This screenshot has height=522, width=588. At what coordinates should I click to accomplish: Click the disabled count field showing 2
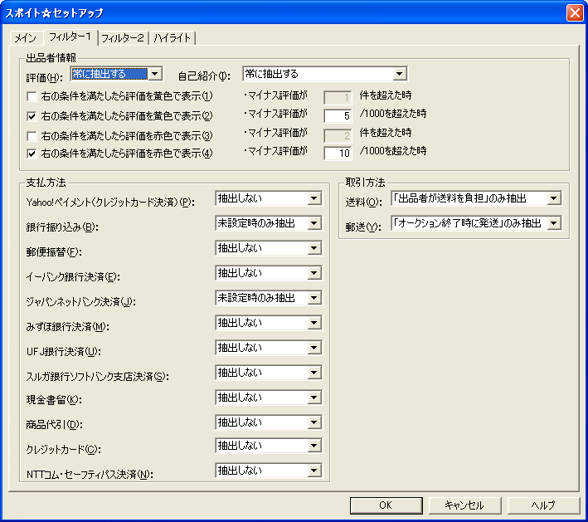(338, 135)
